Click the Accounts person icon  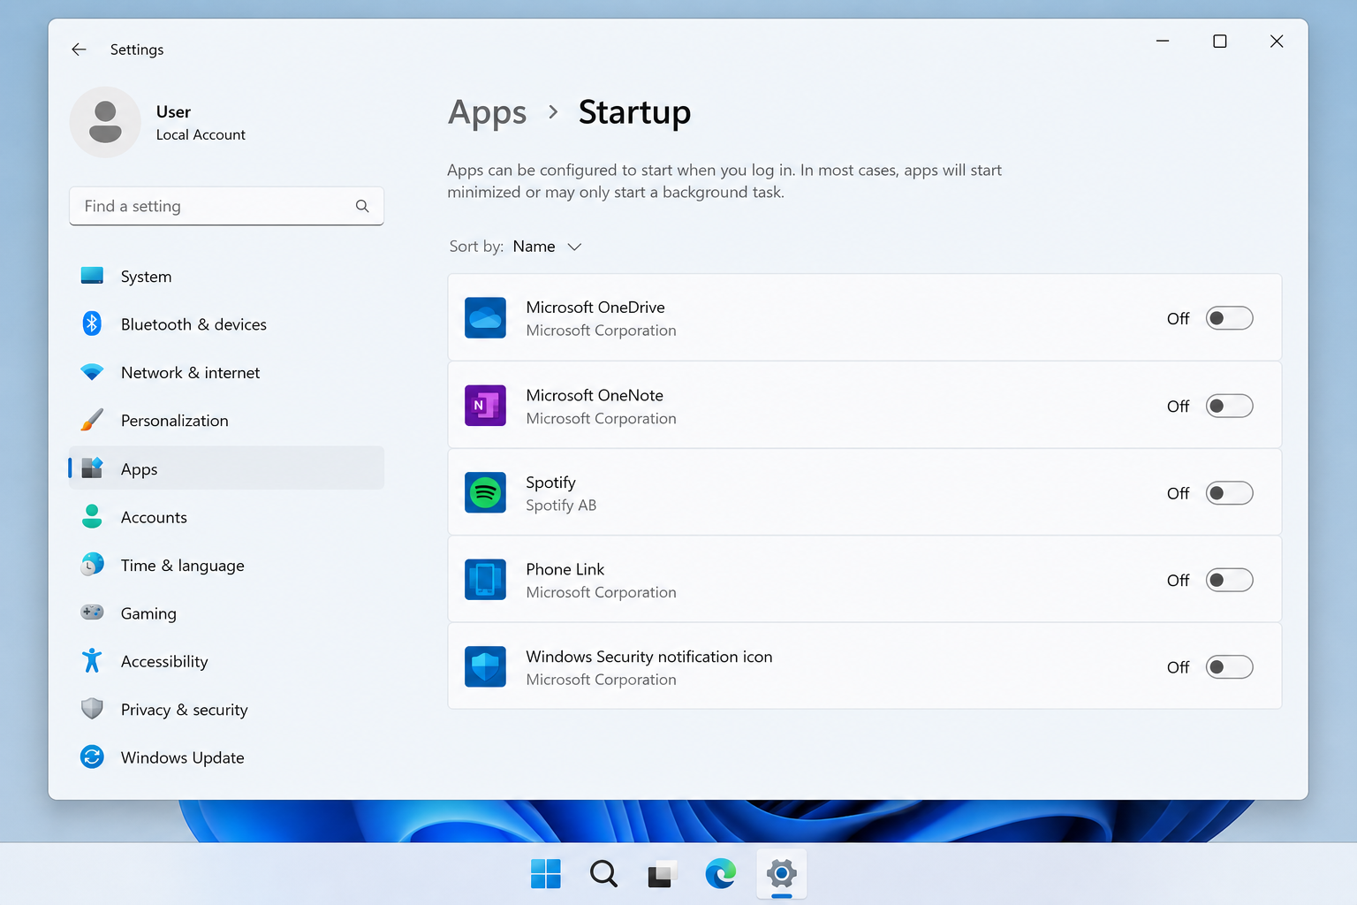click(92, 516)
